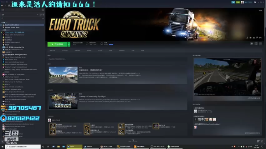Image resolution: width=266 pixels, height=149 pixels.
Task: Click the ready-to-play icon beside the clock
Action: click(x=43, y=15)
